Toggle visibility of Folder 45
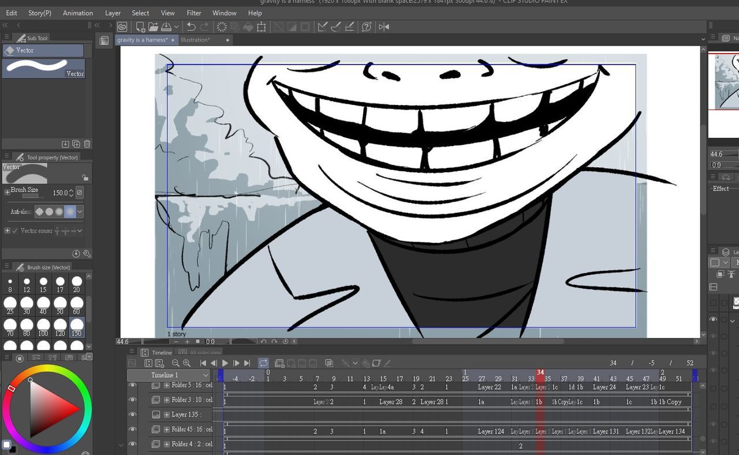This screenshot has width=739, height=455. coord(133,430)
